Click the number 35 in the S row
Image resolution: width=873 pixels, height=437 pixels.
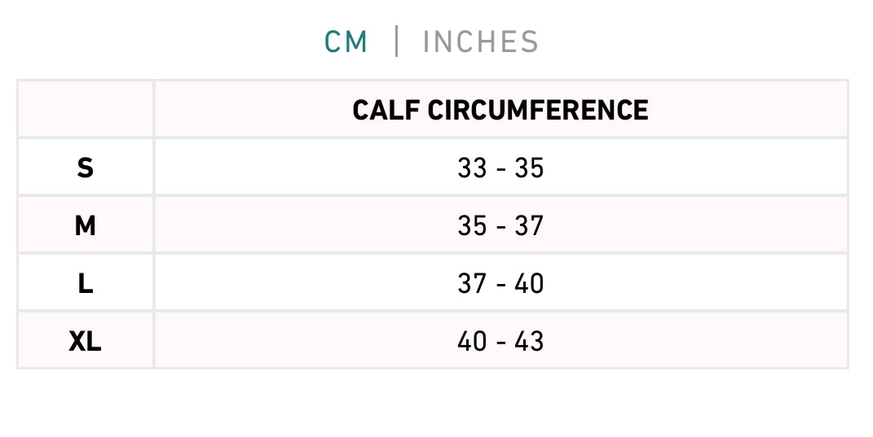tap(529, 168)
